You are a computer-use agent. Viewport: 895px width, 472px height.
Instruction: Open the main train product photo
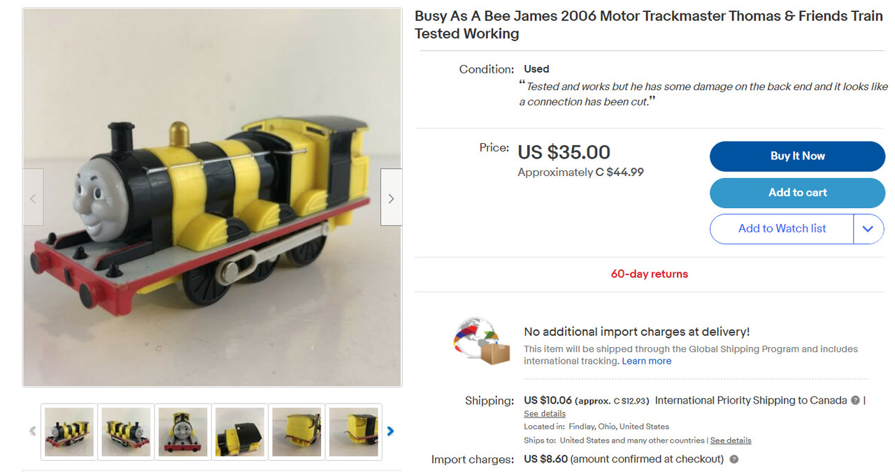point(213,198)
